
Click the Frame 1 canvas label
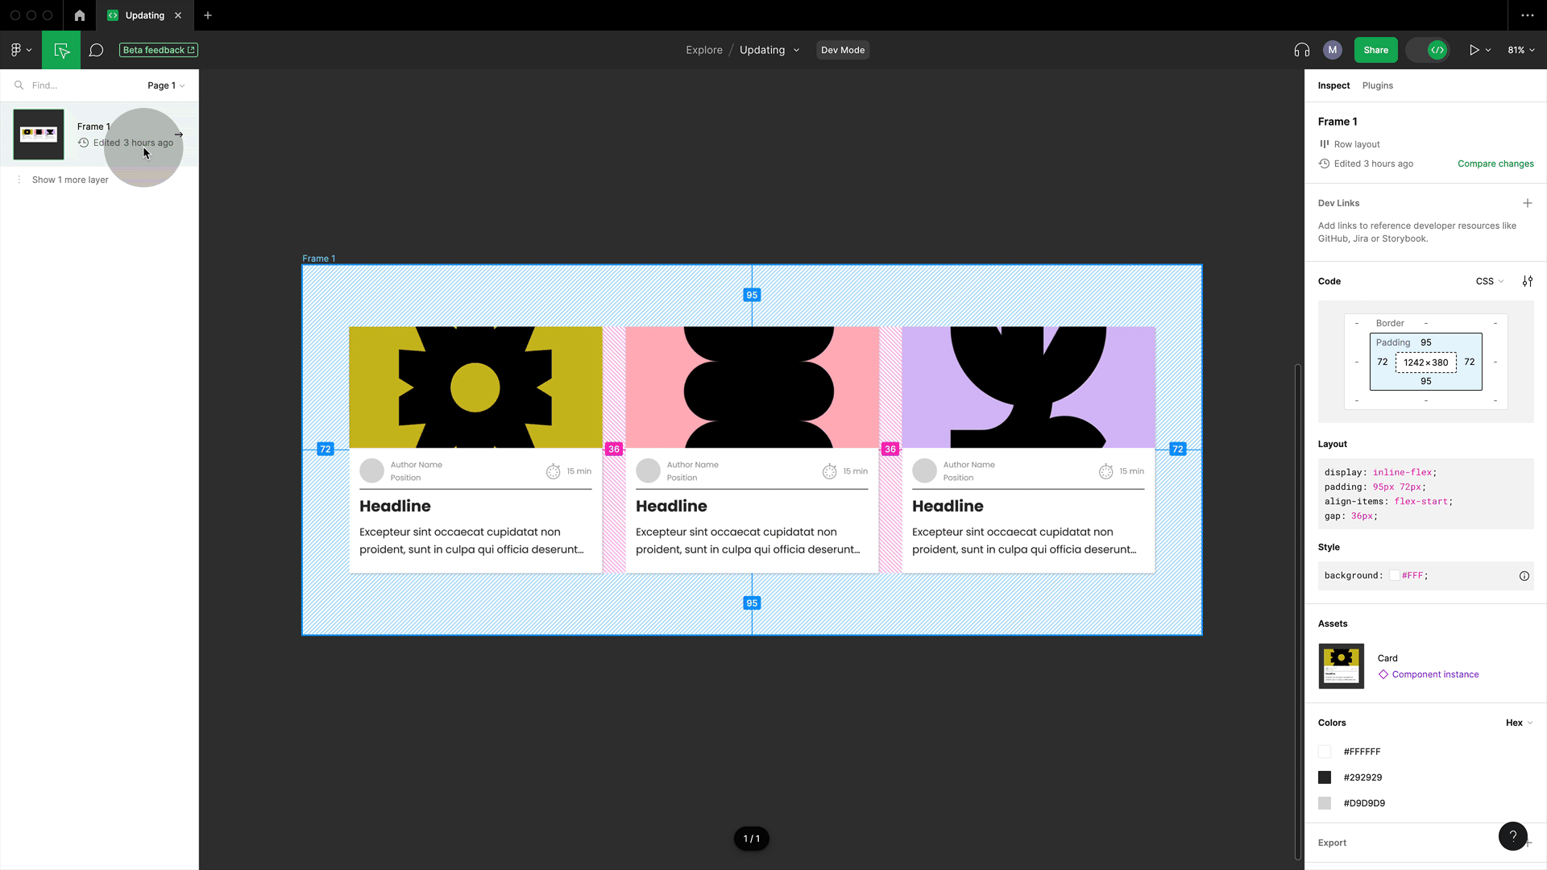pos(318,259)
